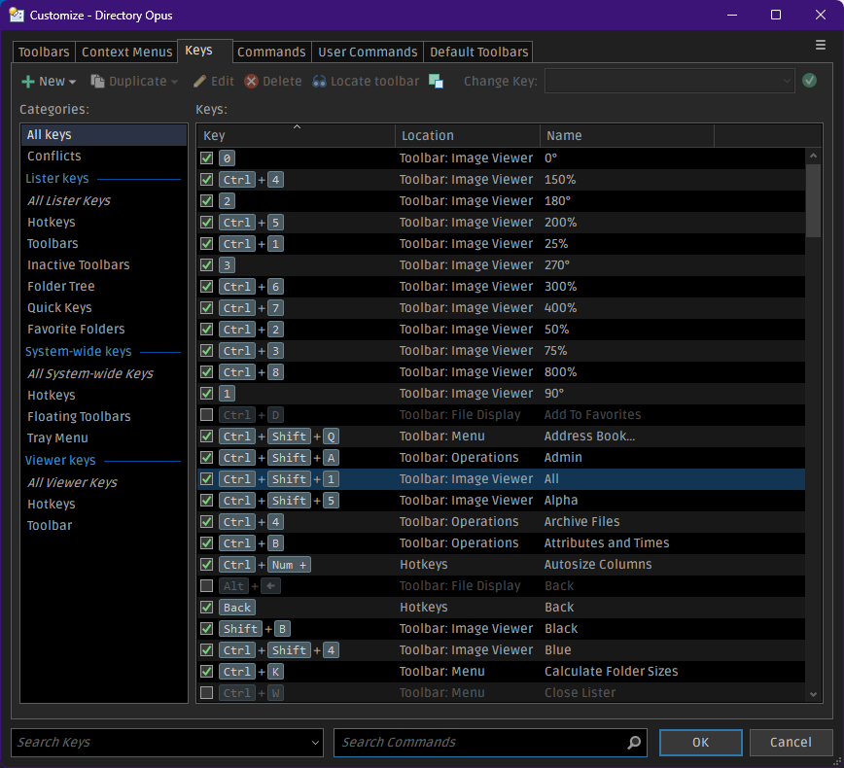Select the Quick Keys category
Image resolution: width=844 pixels, height=768 pixels.
coord(104,308)
